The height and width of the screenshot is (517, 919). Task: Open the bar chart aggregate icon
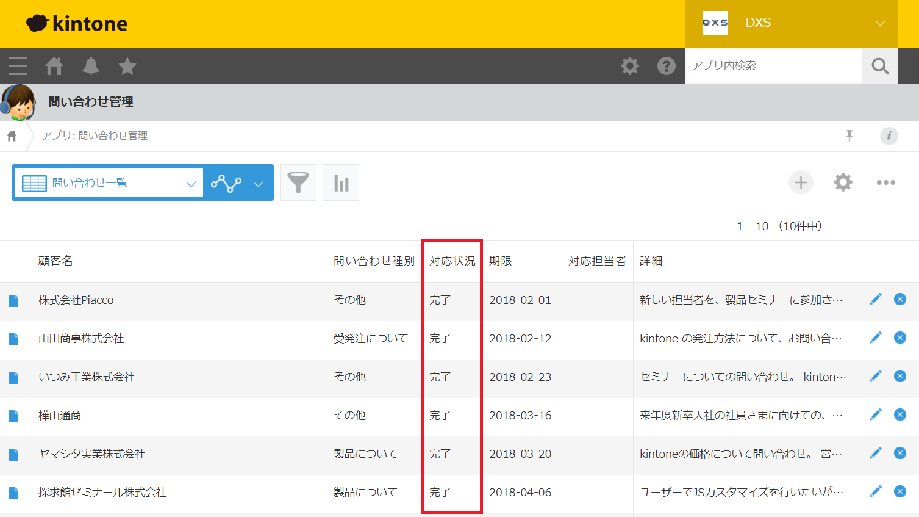(341, 183)
